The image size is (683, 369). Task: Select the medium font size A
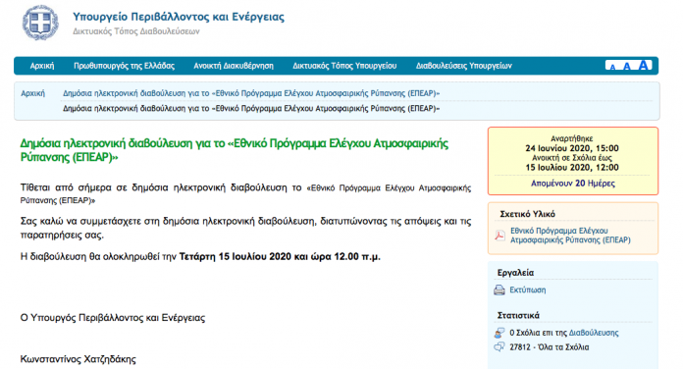pos(627,66)
